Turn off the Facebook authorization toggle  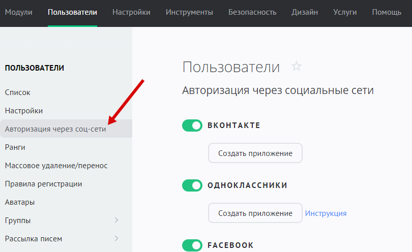point(192,245)
